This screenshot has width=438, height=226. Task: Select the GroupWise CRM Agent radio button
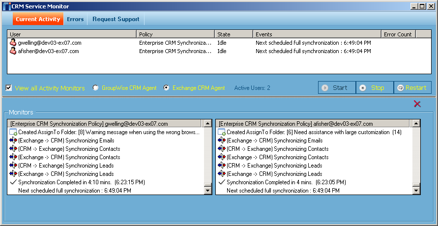(x=95, y=88)
